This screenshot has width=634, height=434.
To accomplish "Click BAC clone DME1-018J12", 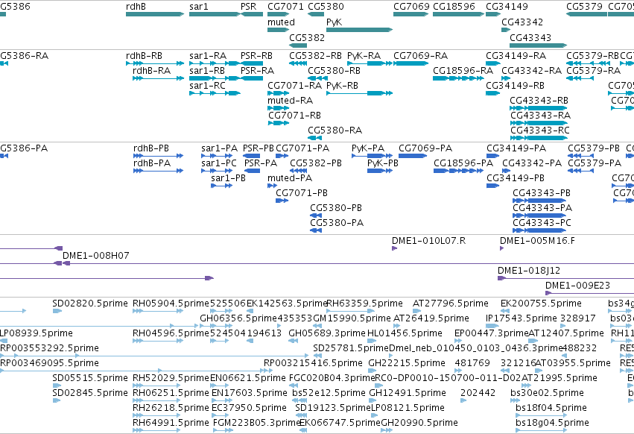I will 529,271.
